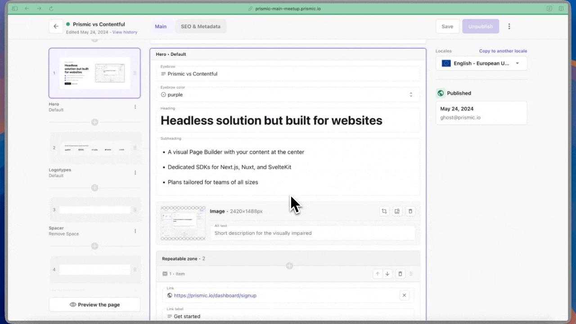Delete the Hero image

click(410, 211)
